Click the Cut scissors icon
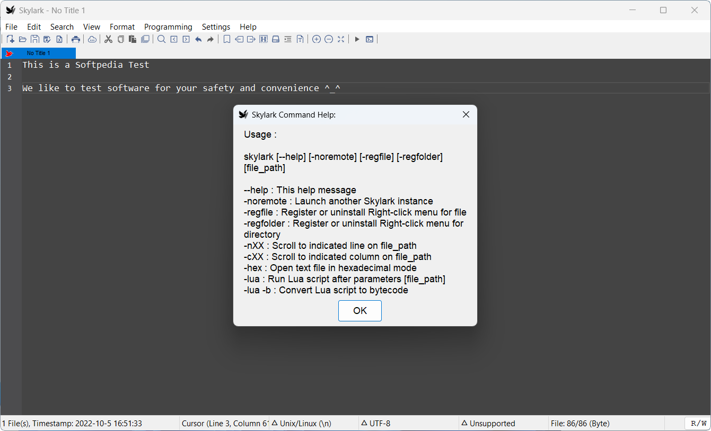This screenshot has height=431, width=711. coord(109,39)
